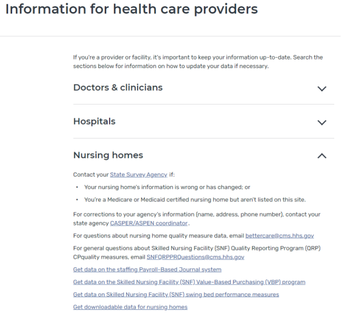Get data on staffing Payroll-Based Journal system
This screenshot has height=316, width=341.
(147, 270)
